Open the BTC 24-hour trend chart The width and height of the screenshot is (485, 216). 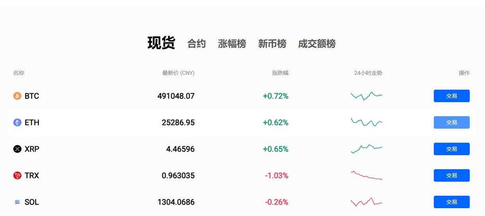click(366, 96)
